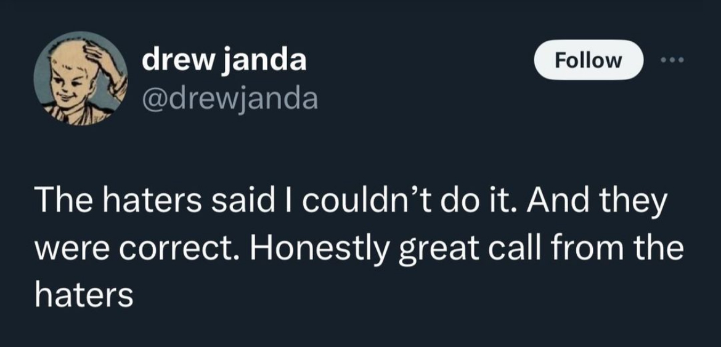The width and height of the screenshot is (721, 347).
Task: Toggle following for @drewjanda
Action: pyautogui.click(x=589, y=60)
